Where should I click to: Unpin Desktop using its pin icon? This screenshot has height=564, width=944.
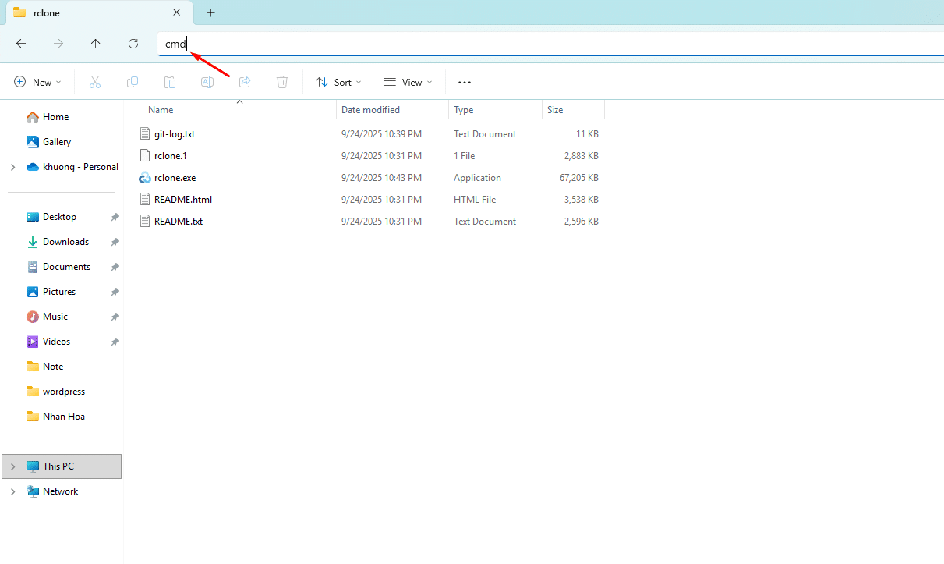coord(115,217)
